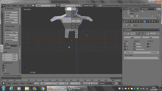Viewport: 162px width, 91px height.
Task: Open the Particles properties tab icon
Action: tap(155, 21)
